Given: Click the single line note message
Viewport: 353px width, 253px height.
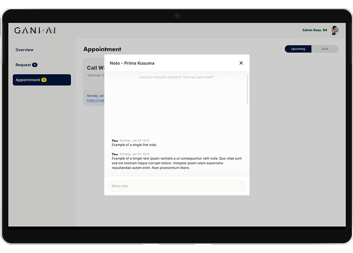Looking at the screenshot, I should click(134, 145).
